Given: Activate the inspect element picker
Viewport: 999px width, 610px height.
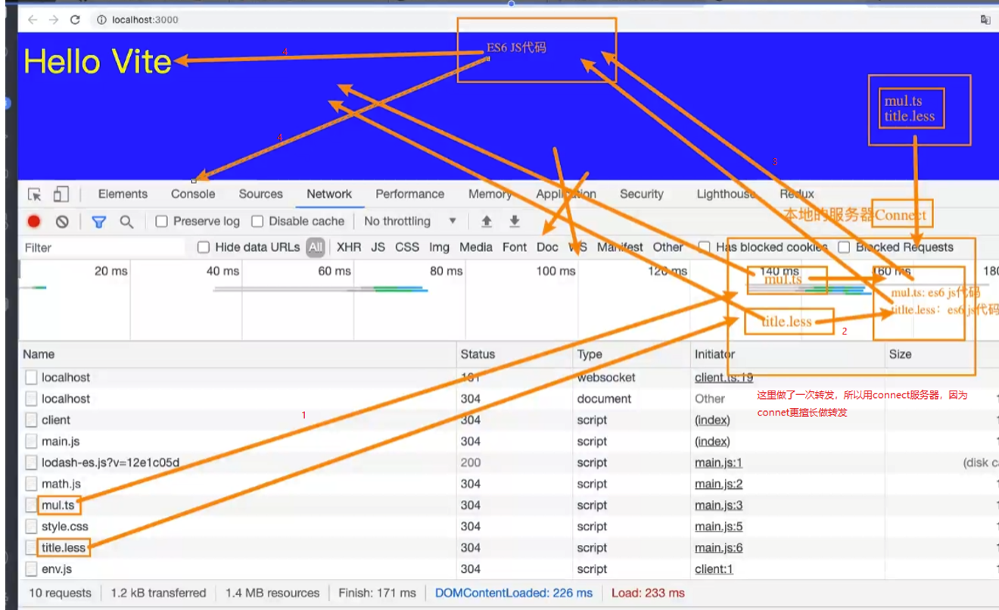Looking at the screenshot, I should (x=35, y=195).
